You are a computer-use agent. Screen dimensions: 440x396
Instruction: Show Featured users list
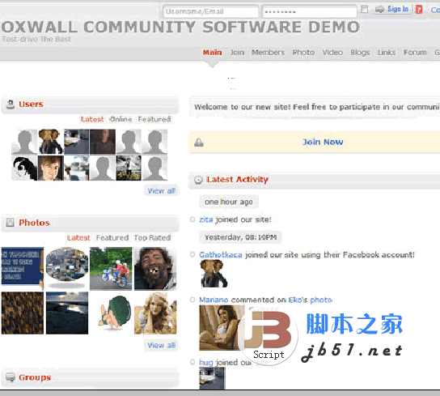pyautogui.click(x=154, y=119)
